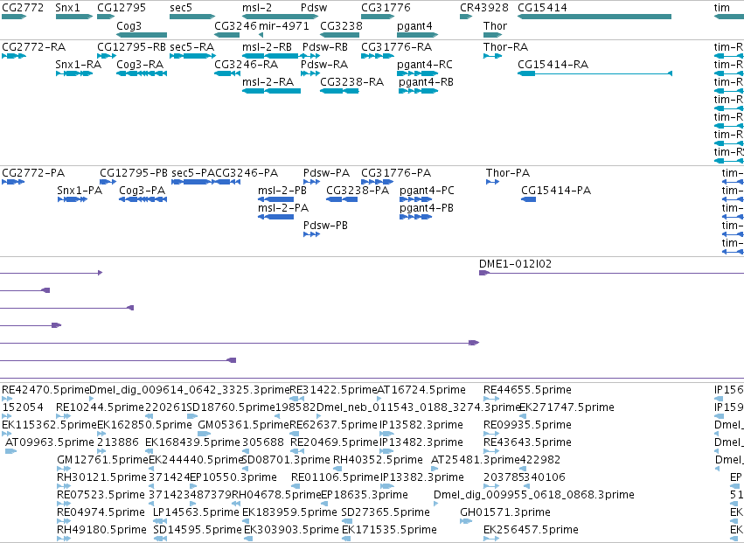This screenshot has height=543, width=744.
Task: Click the pgant4-RB transcript label
Action: 426,82
